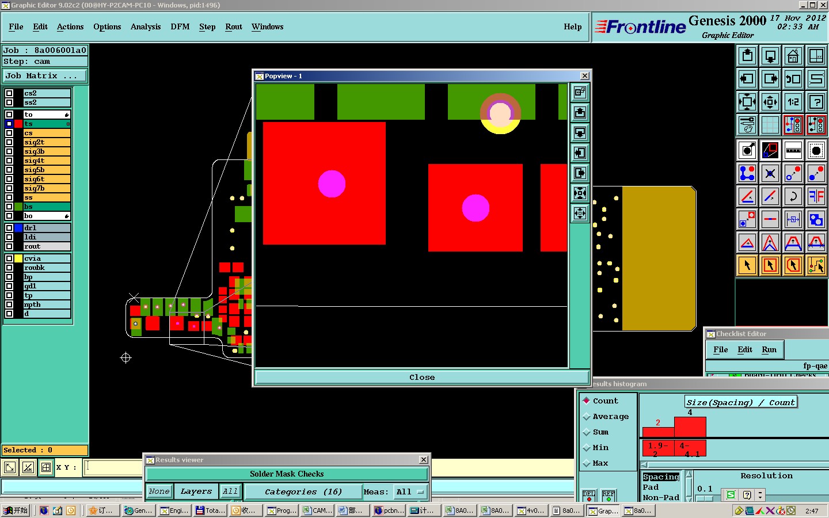This screenshot has width=829, height=518.
Task: Click the Home view icon
Action: (x=793, y=56)
